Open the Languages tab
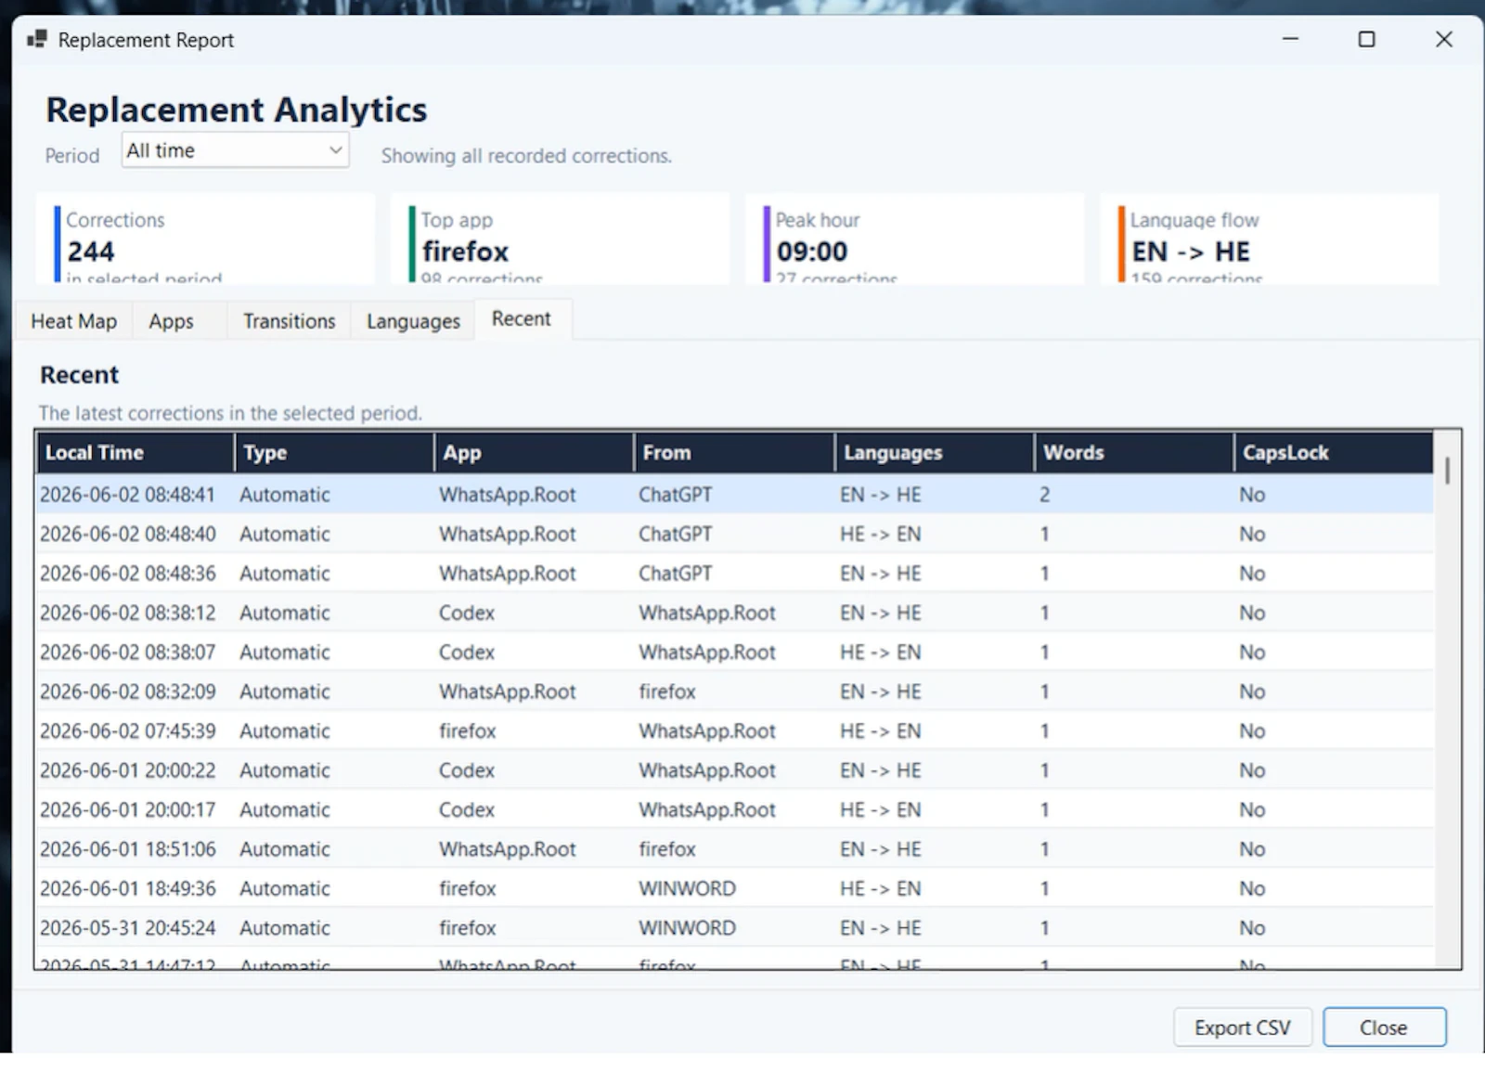The width and height of the screenshot is (1485, 1073). point(413,321)
